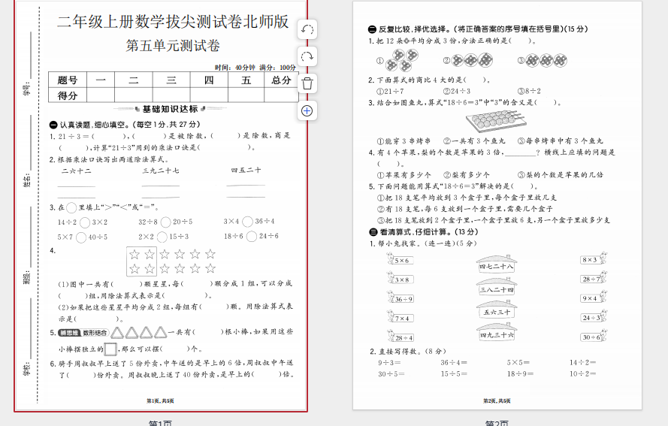668x426 pixels.
Task: Rotate the page counterclockwise
Action: (307, 29)
